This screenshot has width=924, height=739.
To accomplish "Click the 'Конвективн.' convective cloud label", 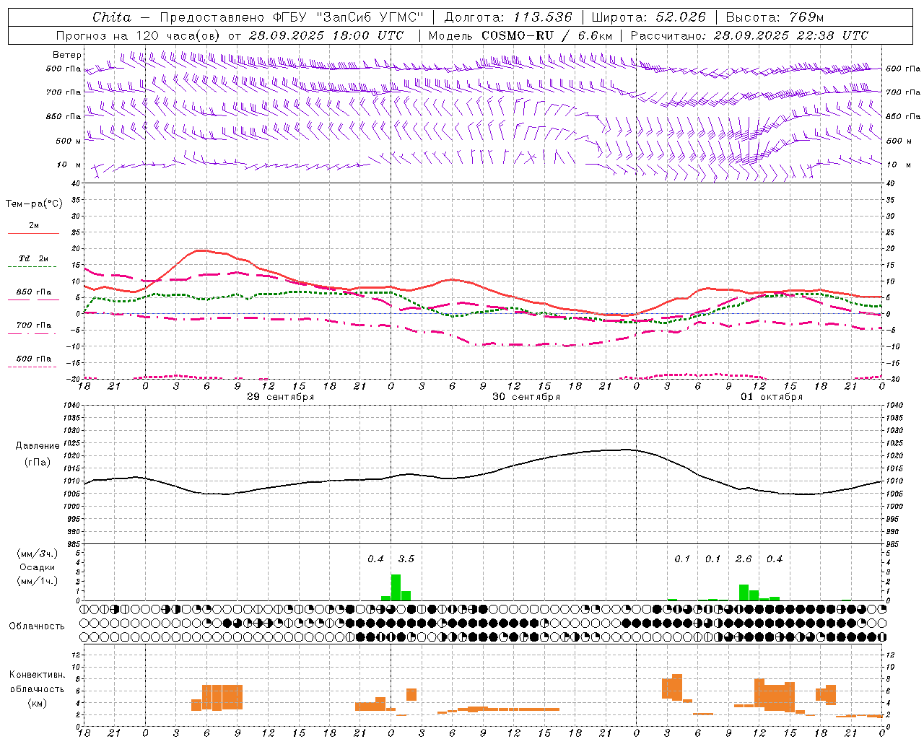I will [x=38, y=675].
